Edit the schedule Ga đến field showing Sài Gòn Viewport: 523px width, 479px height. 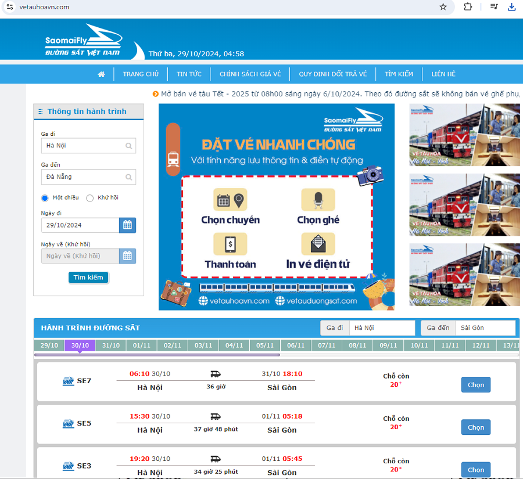pyautogui.click(x=486, y=327)
